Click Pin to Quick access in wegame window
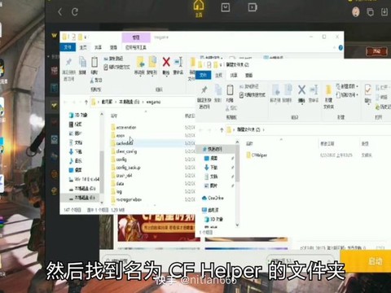 [68, 69]
